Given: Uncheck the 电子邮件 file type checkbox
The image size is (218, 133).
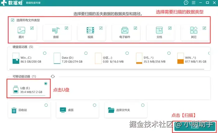Looking at the screenshot, I should (135, 28).
